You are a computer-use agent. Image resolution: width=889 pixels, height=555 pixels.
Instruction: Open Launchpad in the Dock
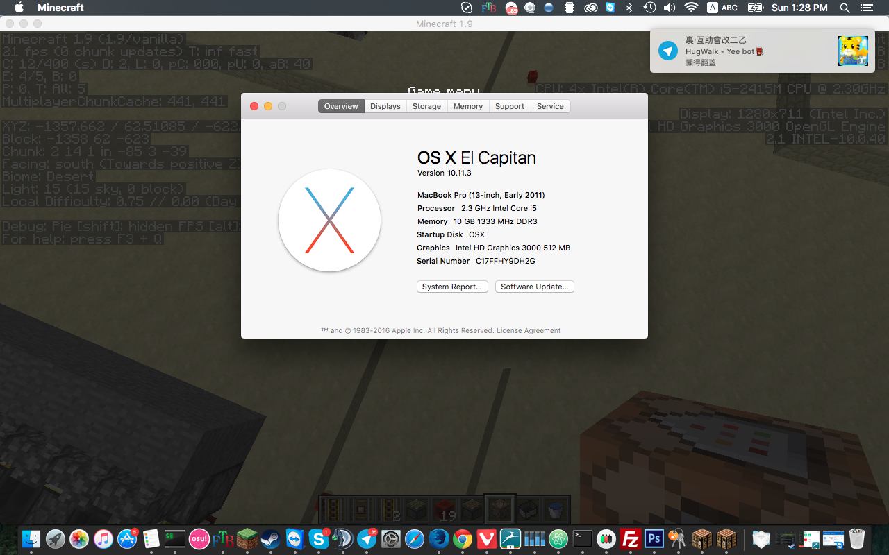coord(56,538)
